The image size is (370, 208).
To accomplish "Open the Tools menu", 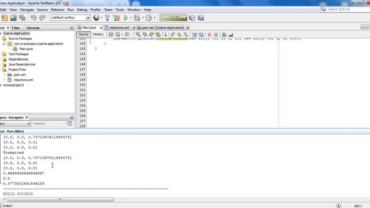I will click(x=120, y=10).
